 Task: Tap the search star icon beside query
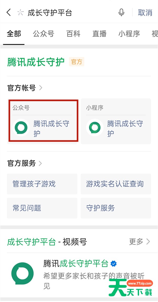coord(20,13)
